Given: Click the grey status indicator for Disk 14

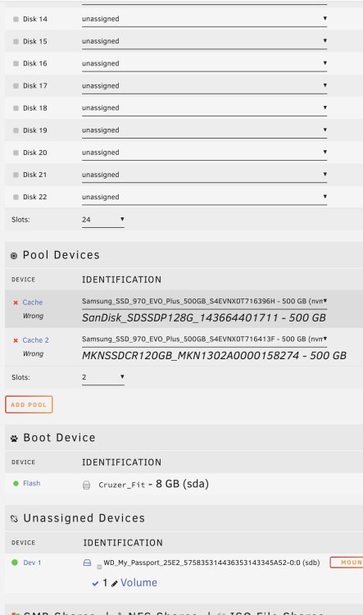Looking at the screenshot, I should point(16,19).
